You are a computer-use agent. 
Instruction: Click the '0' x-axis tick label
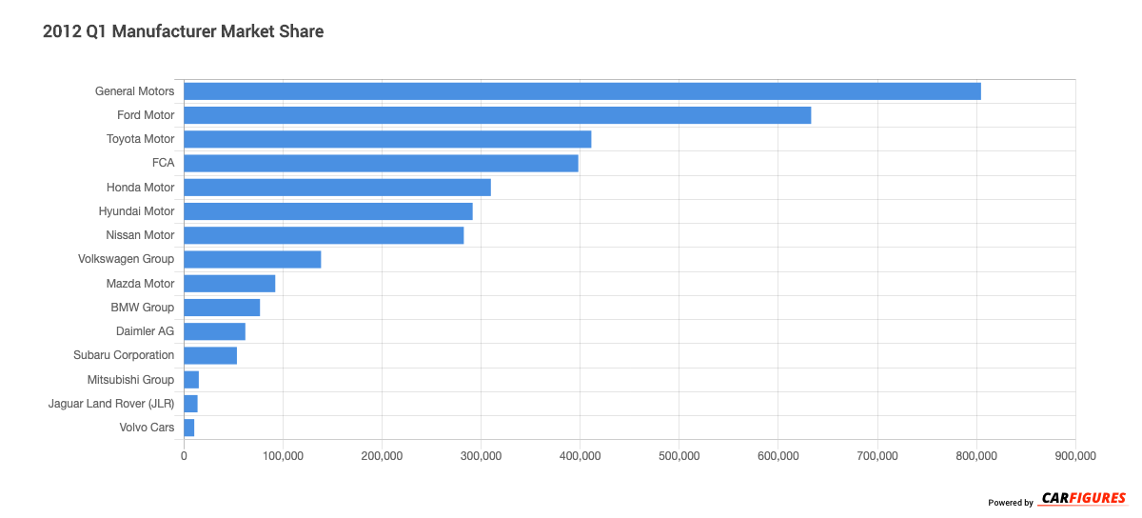pos(184,456)
